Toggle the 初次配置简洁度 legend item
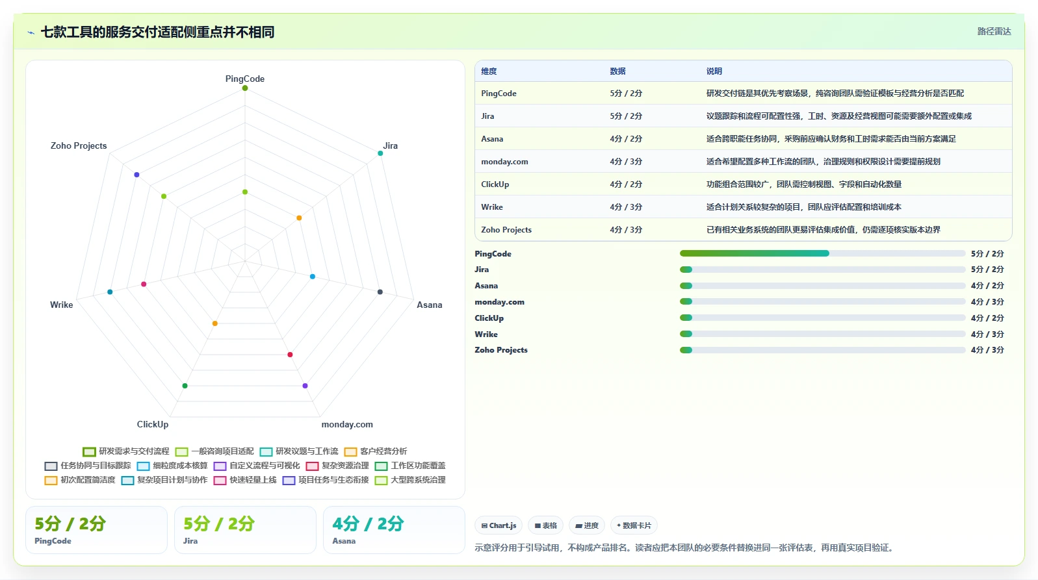This screenshot has width=1038, height=580. click(79, 480)
